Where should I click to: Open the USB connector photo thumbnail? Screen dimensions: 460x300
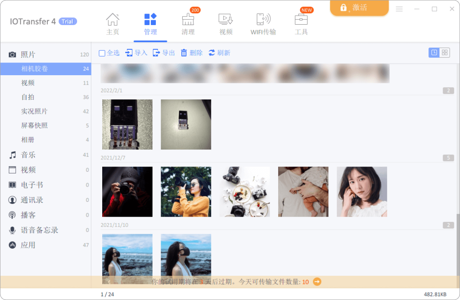(x=127, y=124)
